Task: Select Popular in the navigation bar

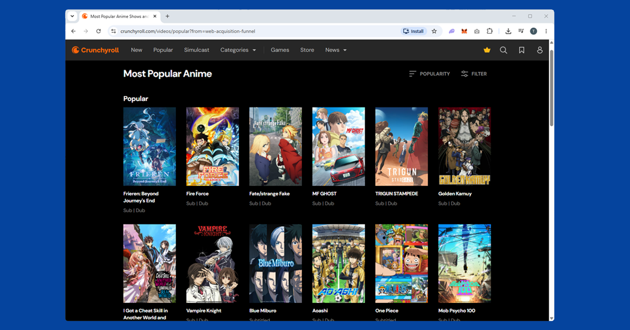Action: (163, 50)
